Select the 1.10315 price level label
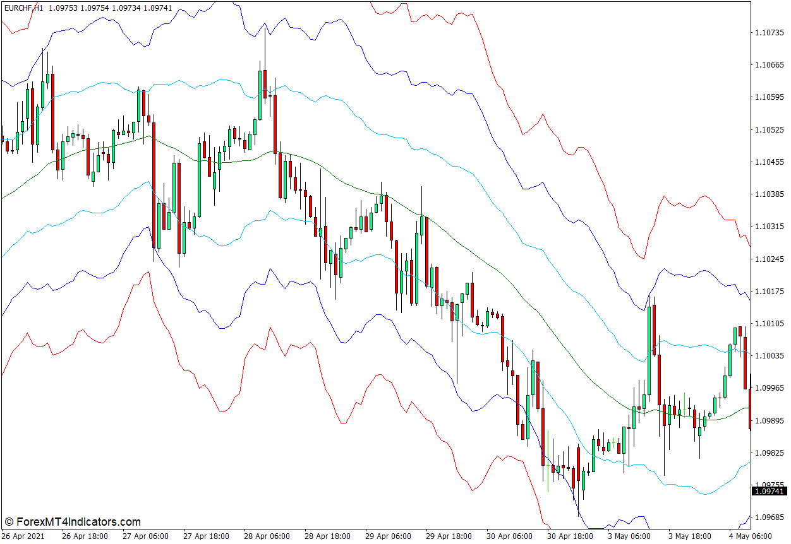 [769, 227]
